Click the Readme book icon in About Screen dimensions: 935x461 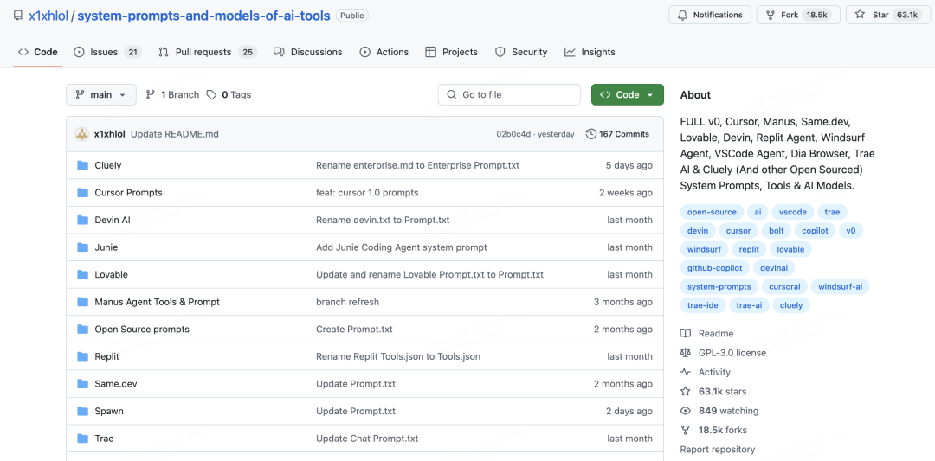[686, 334]
